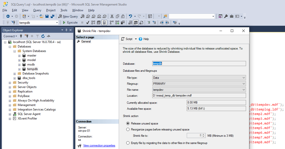Collapse the System Databases folder

[14, 51]
